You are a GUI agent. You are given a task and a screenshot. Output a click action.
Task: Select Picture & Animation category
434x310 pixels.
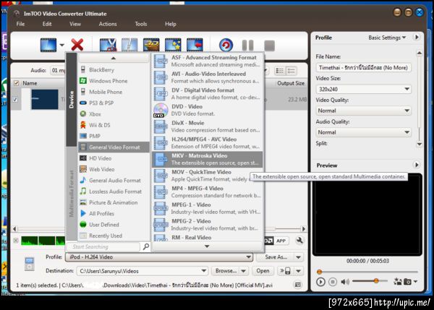[x=114, y=202]
